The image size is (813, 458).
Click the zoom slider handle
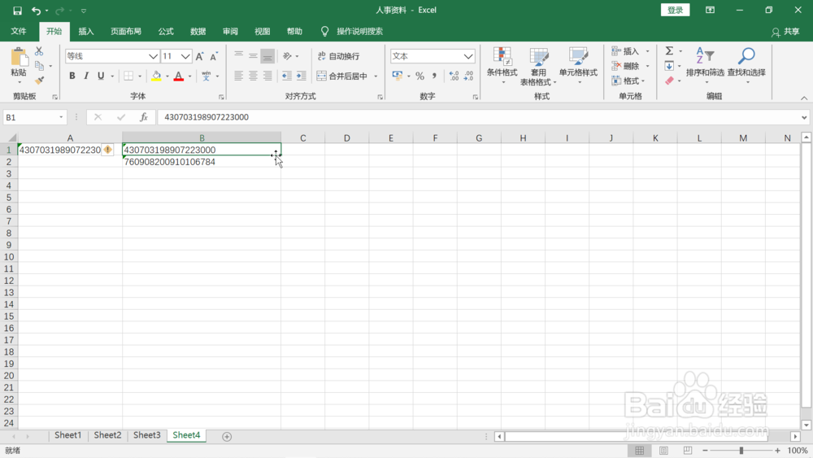(741, 450)
